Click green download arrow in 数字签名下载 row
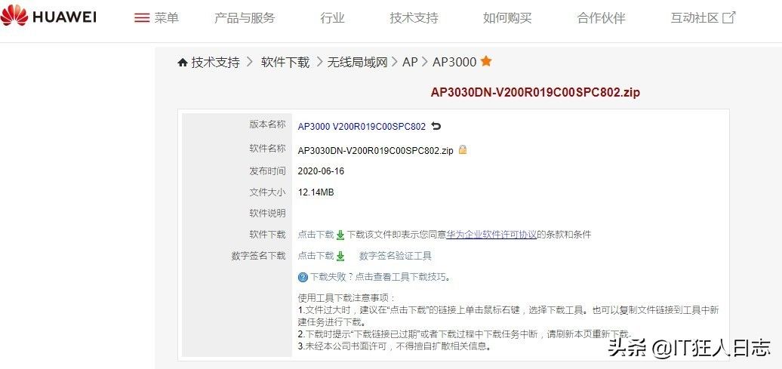Image resolution: width=782 pixels, height=369 pixels. point(340,257)
